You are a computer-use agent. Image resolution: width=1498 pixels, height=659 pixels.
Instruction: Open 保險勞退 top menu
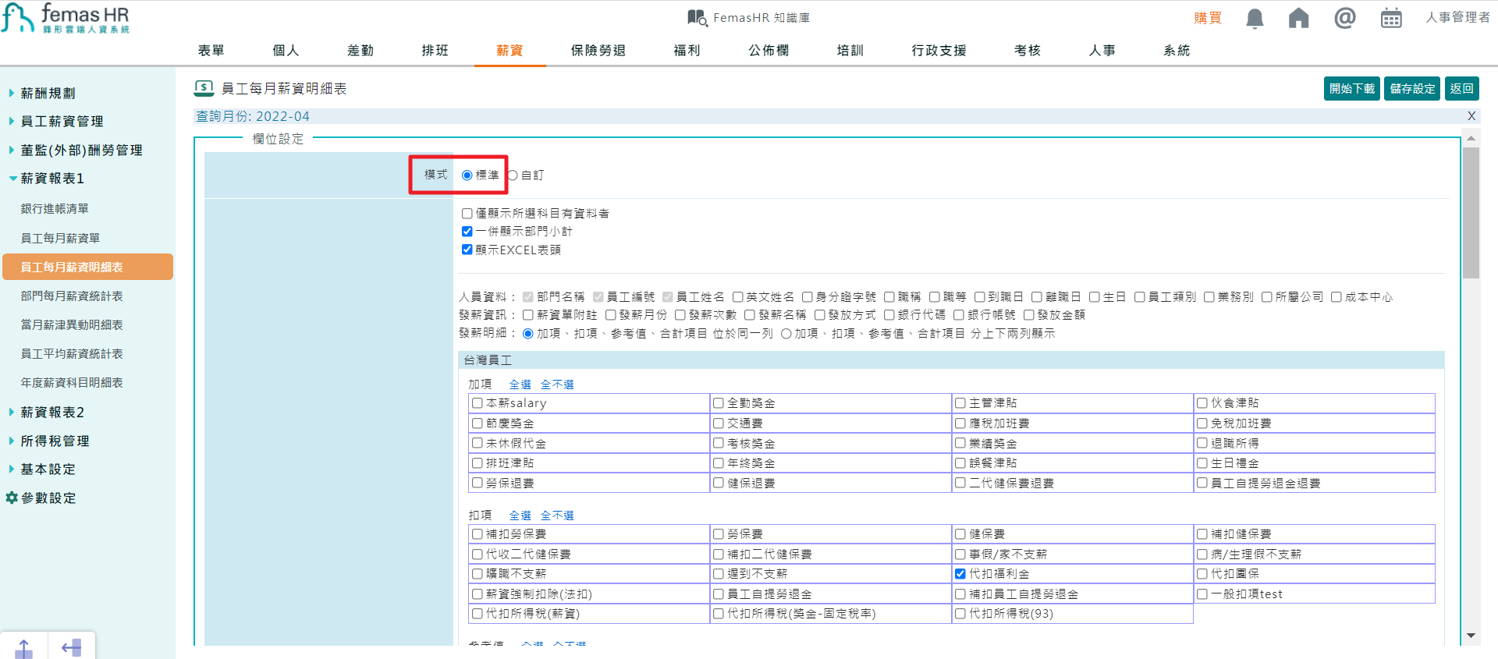pos(598,50)
